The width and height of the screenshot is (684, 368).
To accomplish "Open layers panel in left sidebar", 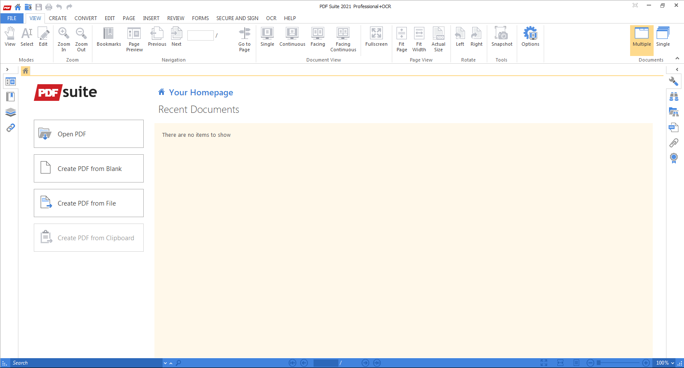I will point(11,112).
